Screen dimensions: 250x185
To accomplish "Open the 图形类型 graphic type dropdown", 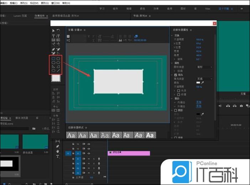I will [205, 67].
